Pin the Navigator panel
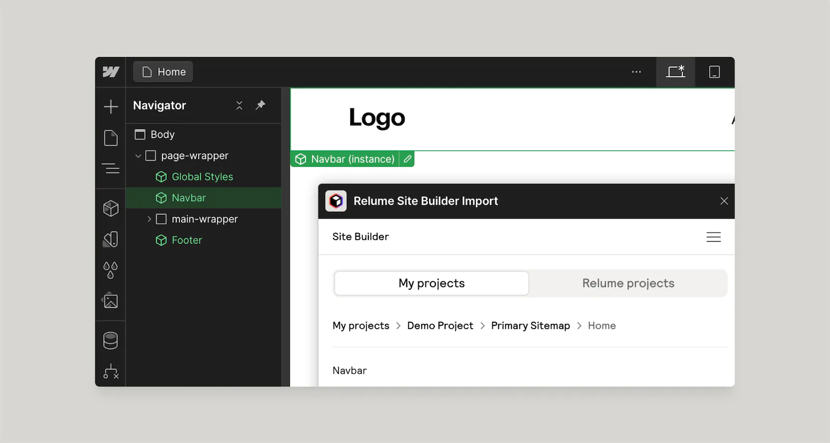 (x=260, y=105)
